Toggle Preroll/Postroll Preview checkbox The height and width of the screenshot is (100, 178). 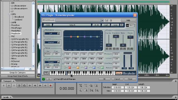55,79
